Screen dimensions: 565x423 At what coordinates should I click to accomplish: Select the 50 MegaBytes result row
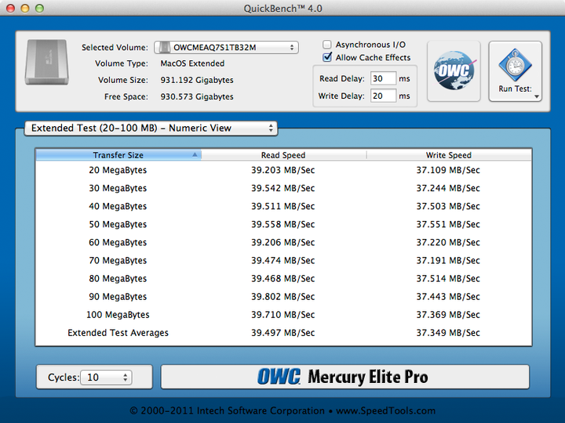[282, 225]
